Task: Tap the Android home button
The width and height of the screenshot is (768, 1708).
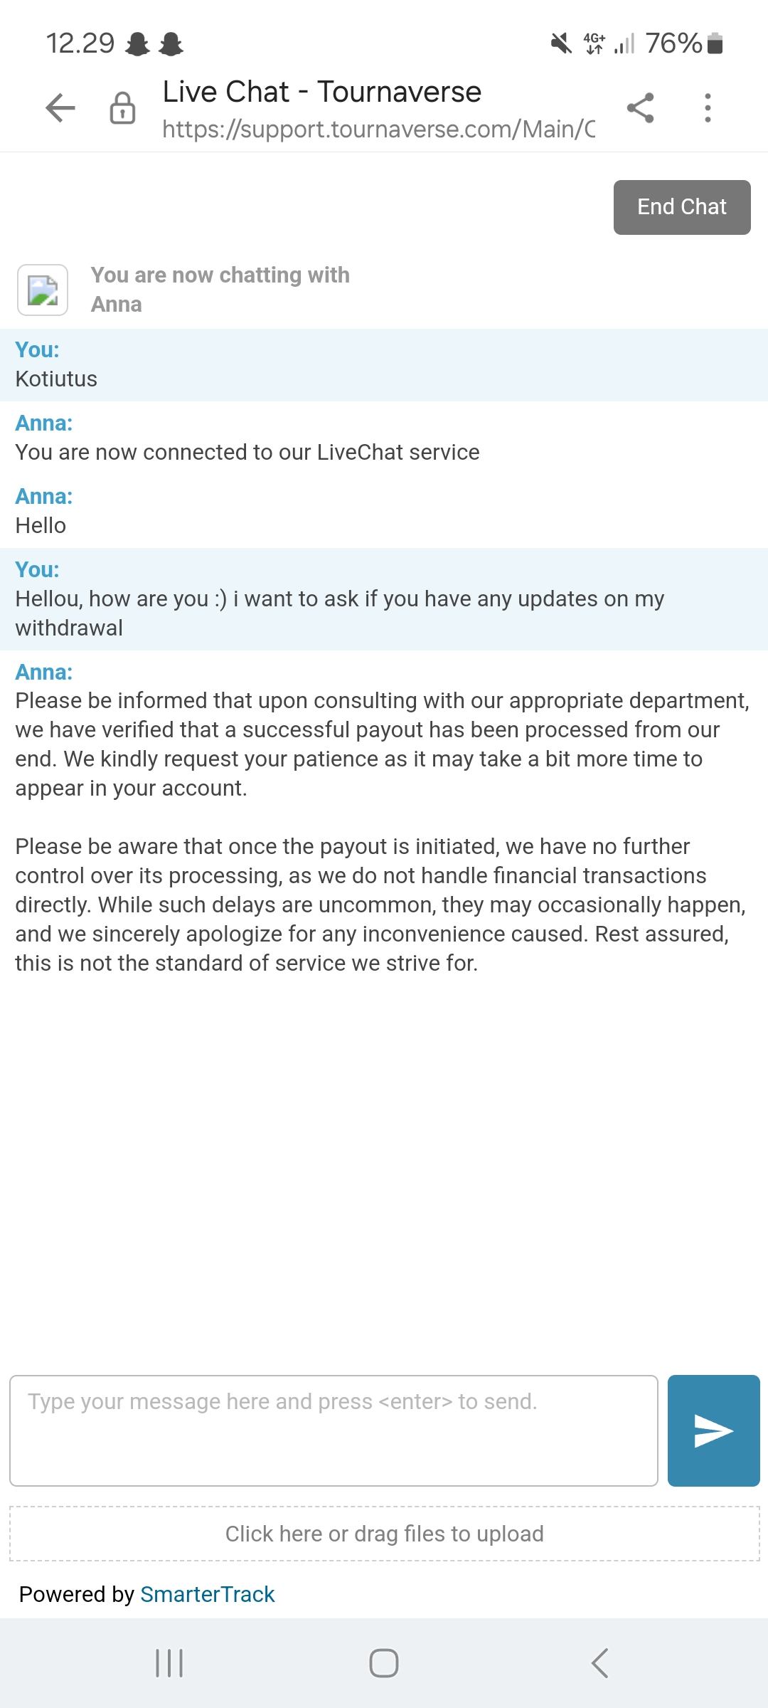Action: click(x=384, y=1663)
